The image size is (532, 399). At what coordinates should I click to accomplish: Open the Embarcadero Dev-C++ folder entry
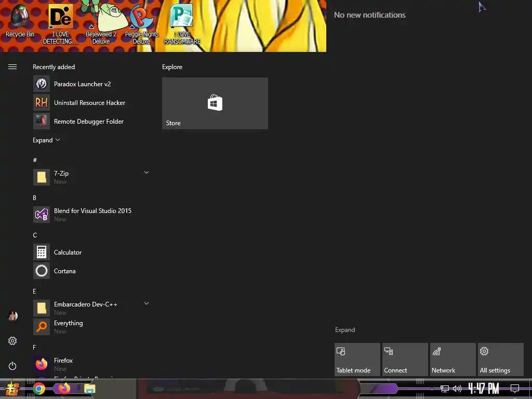pyautogui.click(x=91, y=308)
